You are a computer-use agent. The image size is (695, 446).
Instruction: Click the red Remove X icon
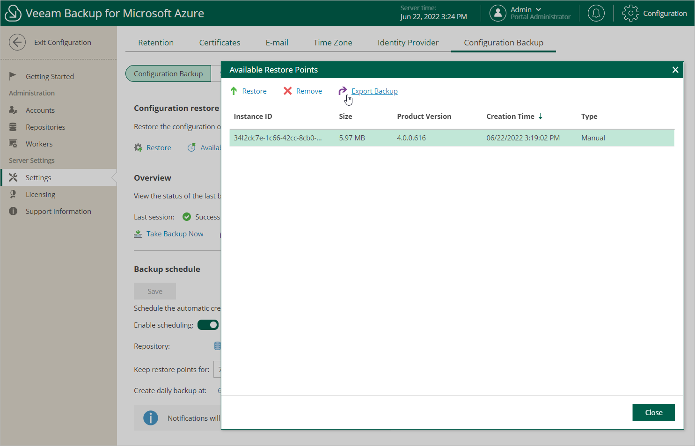pyautogui.click(x=287, y=91)
